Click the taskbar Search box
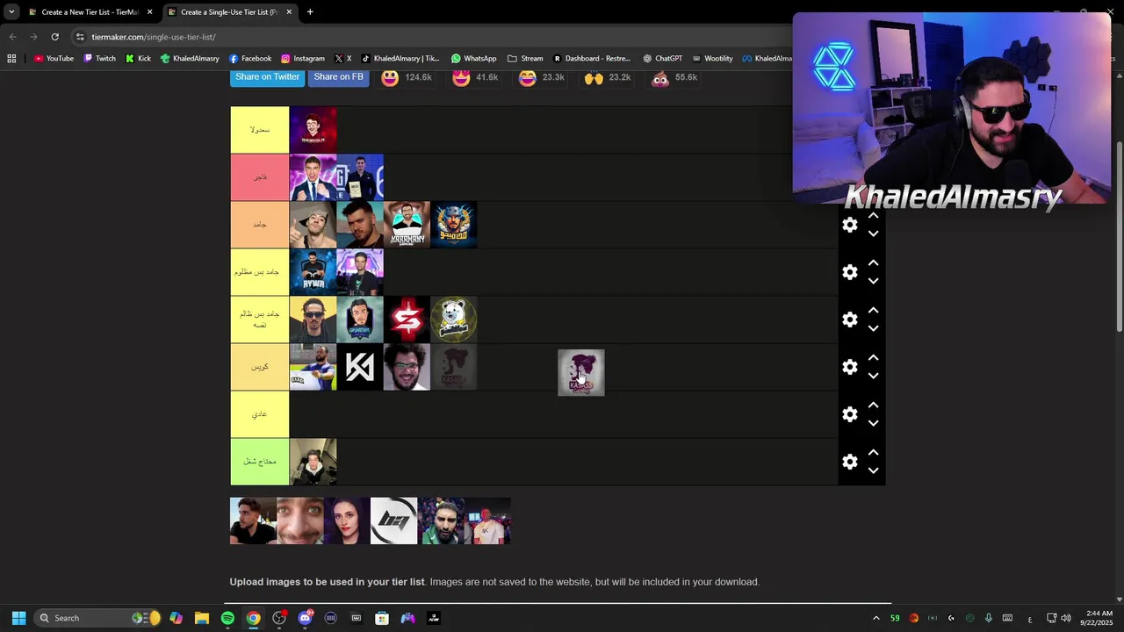 pyautogui.click(x=97, y=618)
